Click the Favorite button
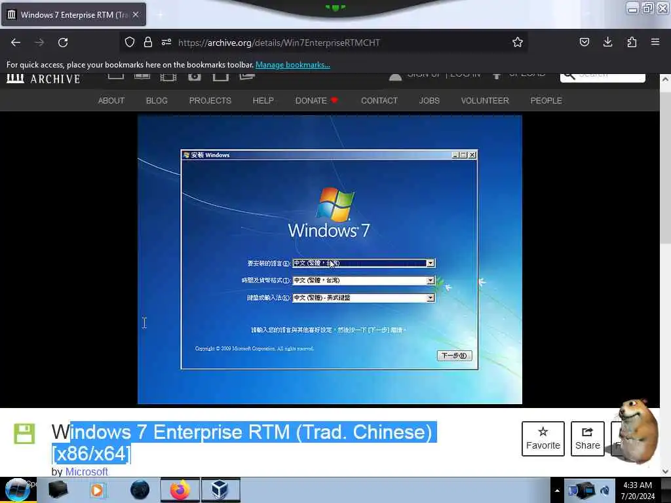This screenshot has width=671, height=503. (x=543, y=438)
